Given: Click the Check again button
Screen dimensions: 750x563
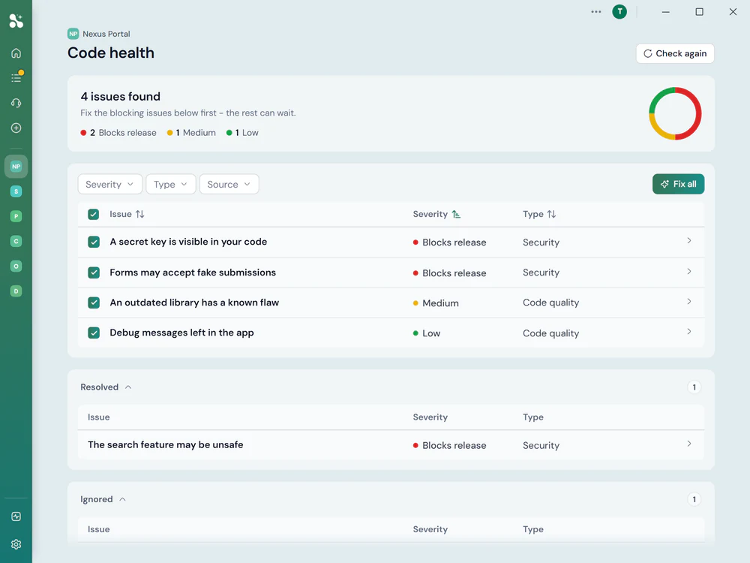Looking at the screenshot, I should click(x=675, y=53).
